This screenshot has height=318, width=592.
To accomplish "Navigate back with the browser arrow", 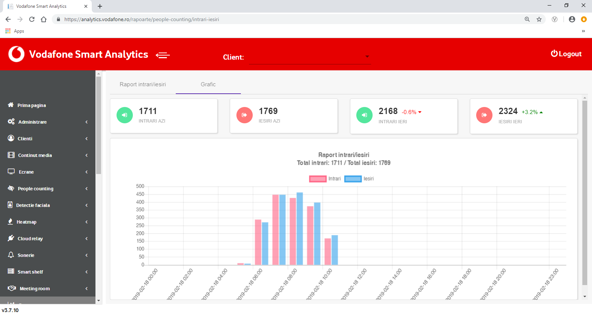I will click(x=8, y=19).
